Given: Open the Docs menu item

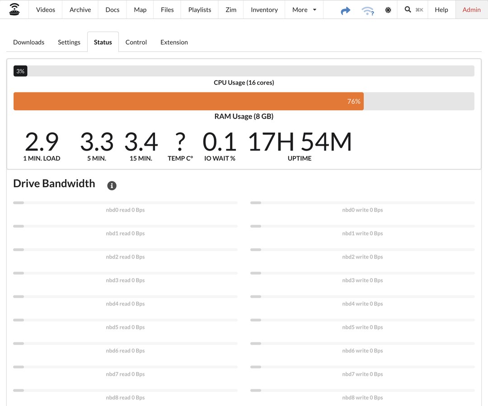Looking at the screenshot, I should 113,9.
